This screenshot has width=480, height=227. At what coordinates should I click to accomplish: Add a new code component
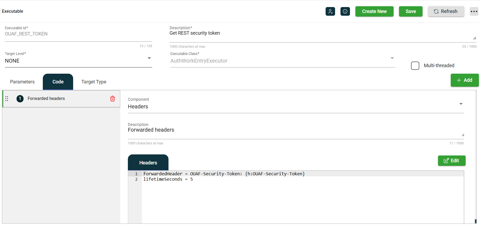click(x=464, y=80)
